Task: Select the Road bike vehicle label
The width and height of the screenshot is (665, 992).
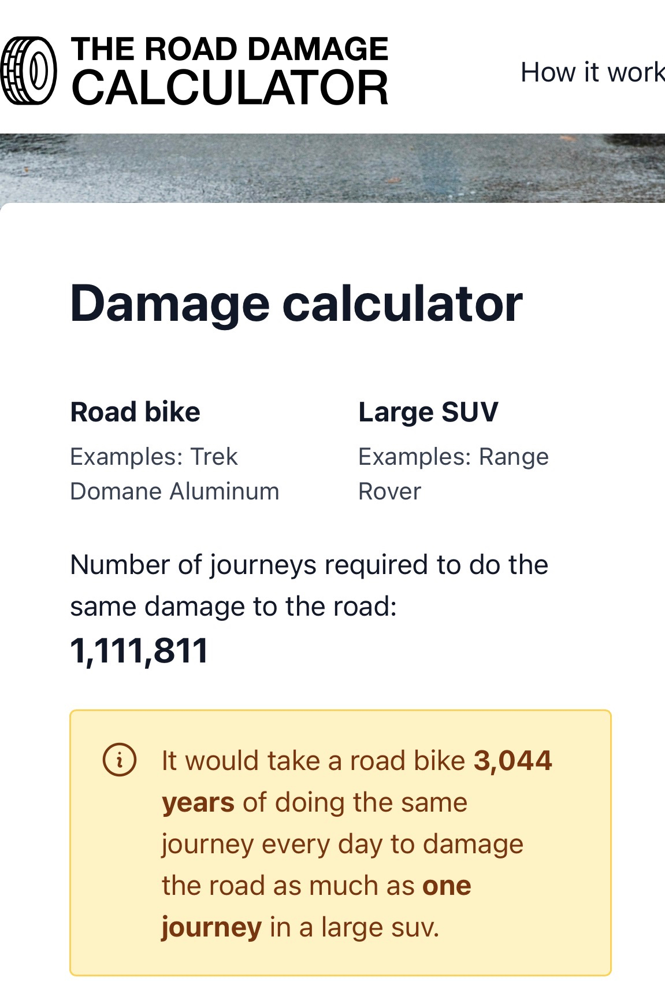Action: pos(135,412)
